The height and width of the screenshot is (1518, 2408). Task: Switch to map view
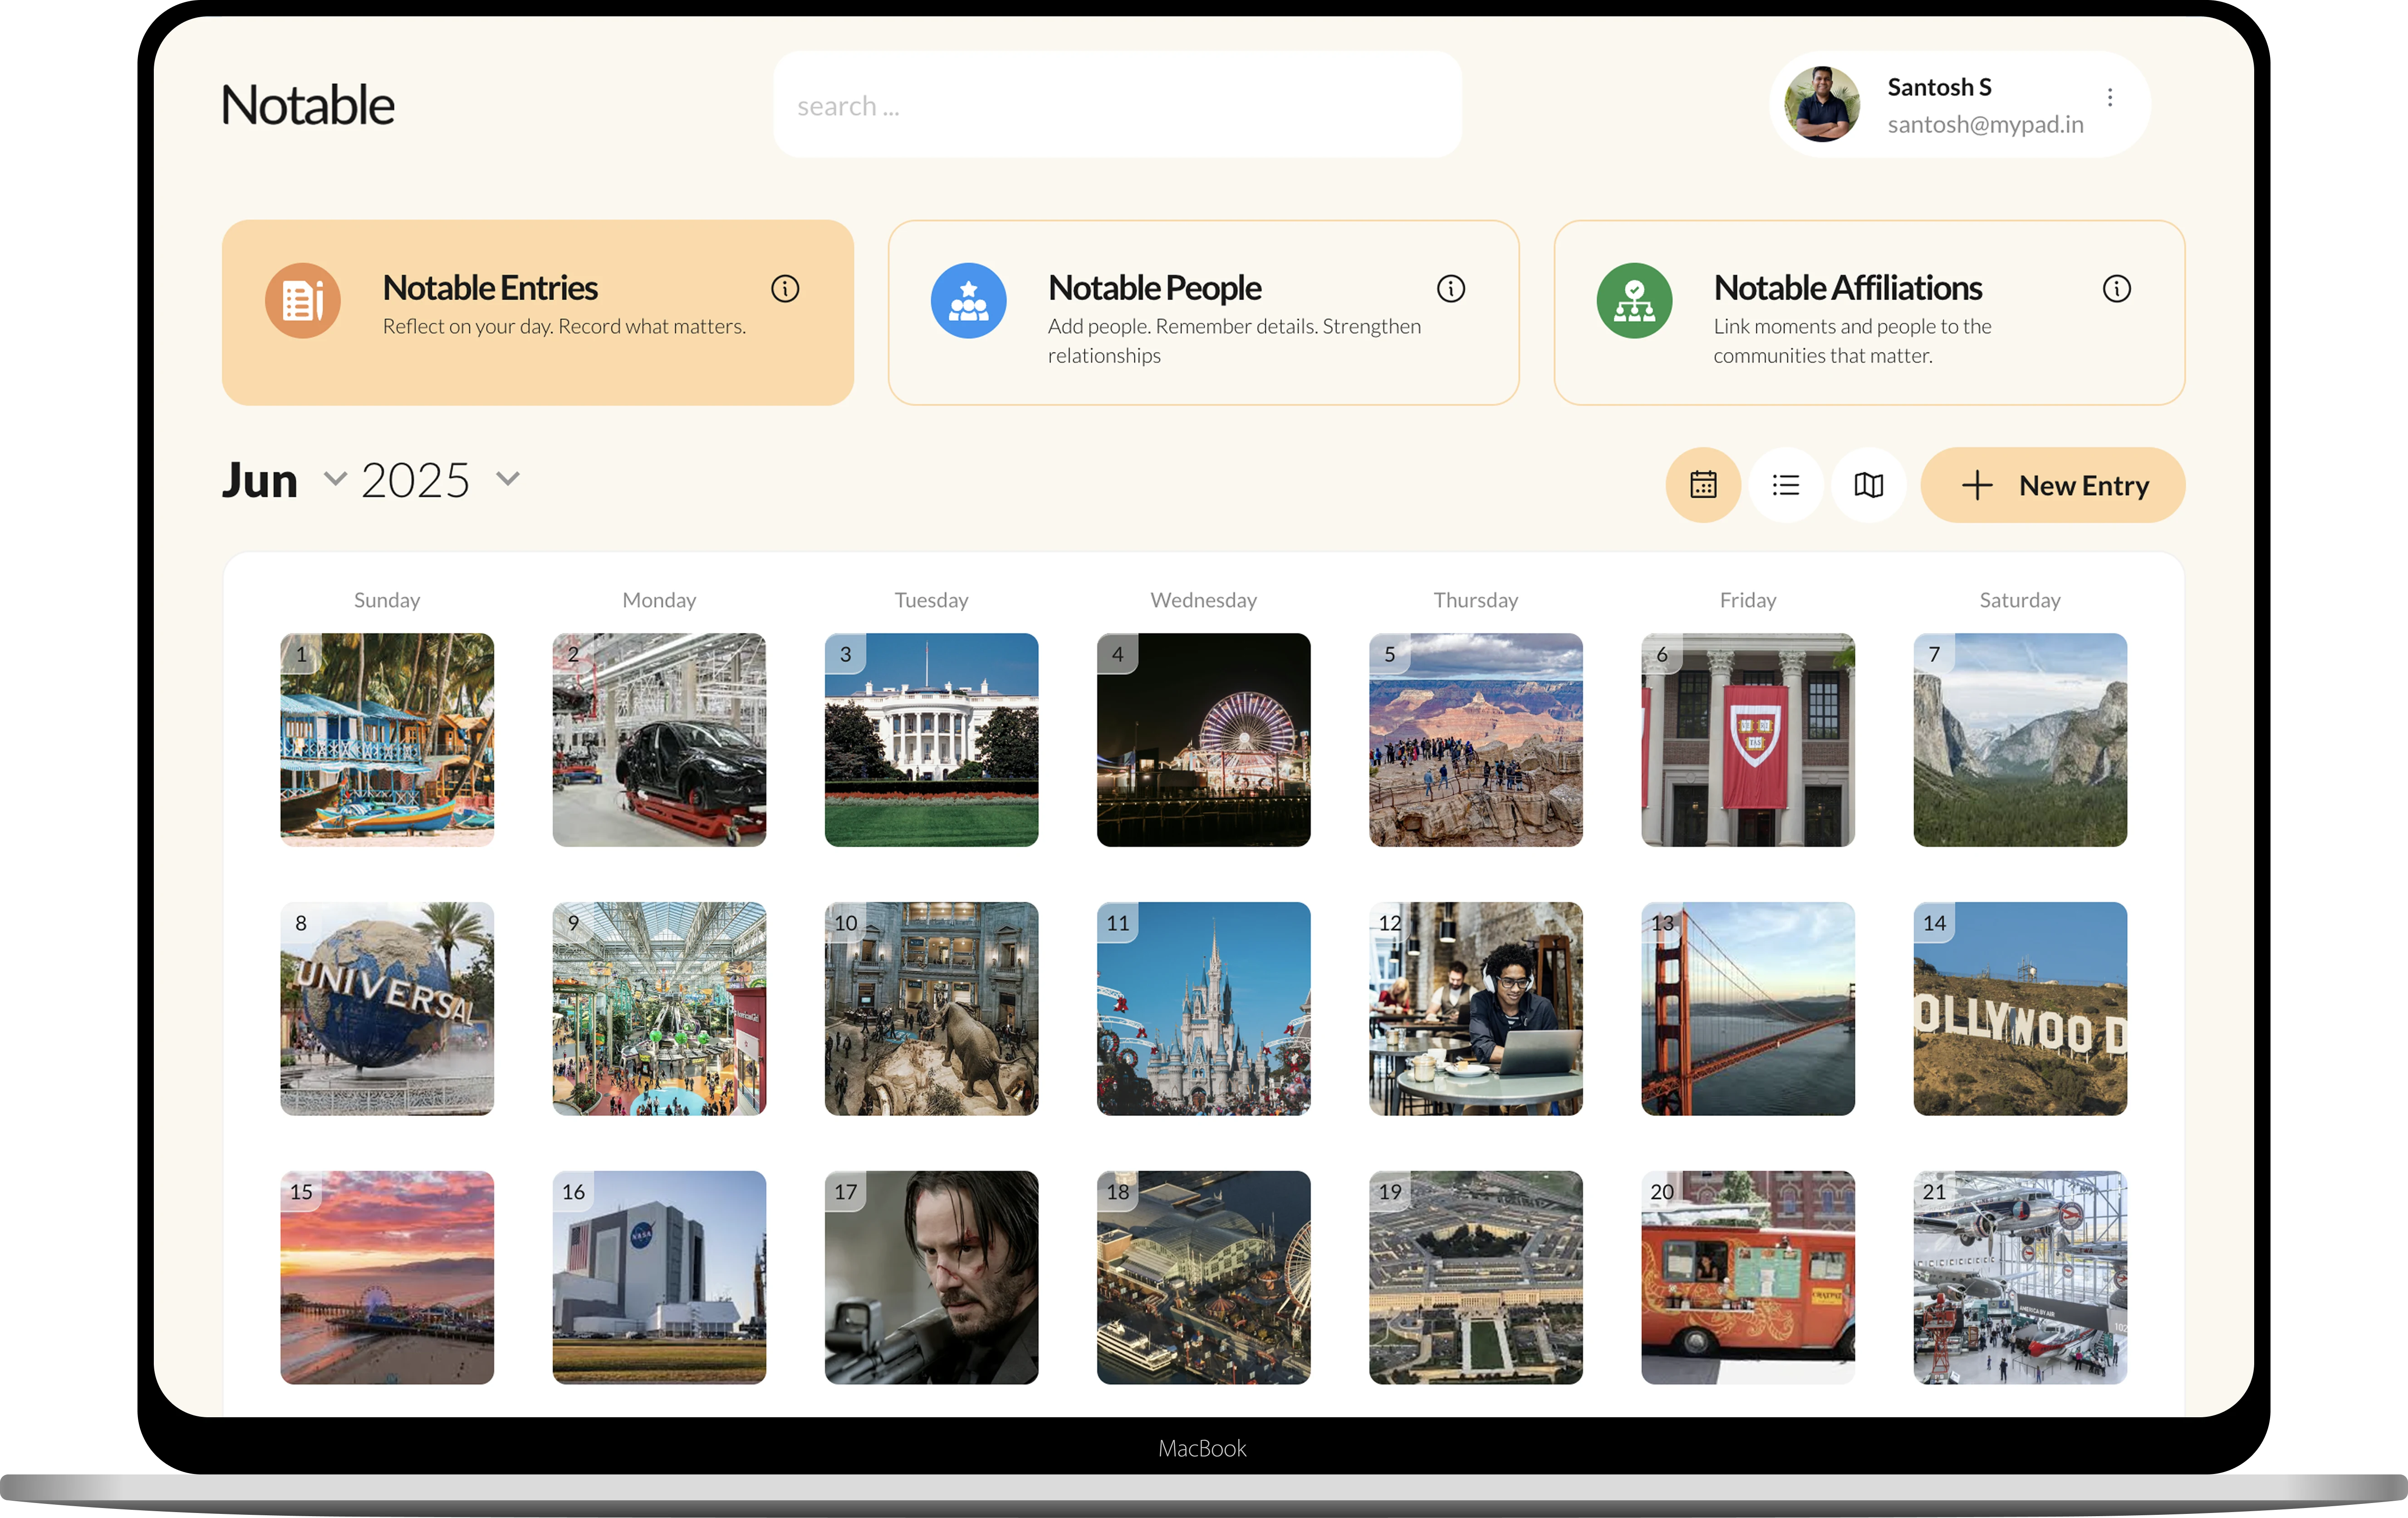pos(1868,485)
